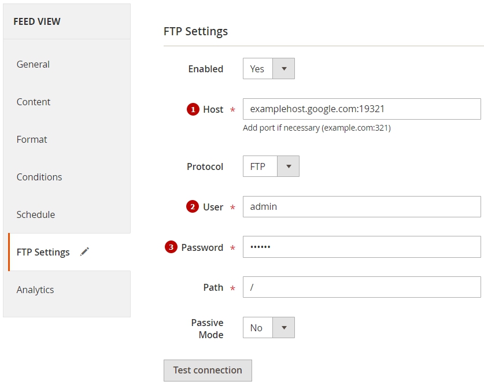This screenshot has height=385, width=484.
Task: Open the Analytics tab
Action: (35, 290)
